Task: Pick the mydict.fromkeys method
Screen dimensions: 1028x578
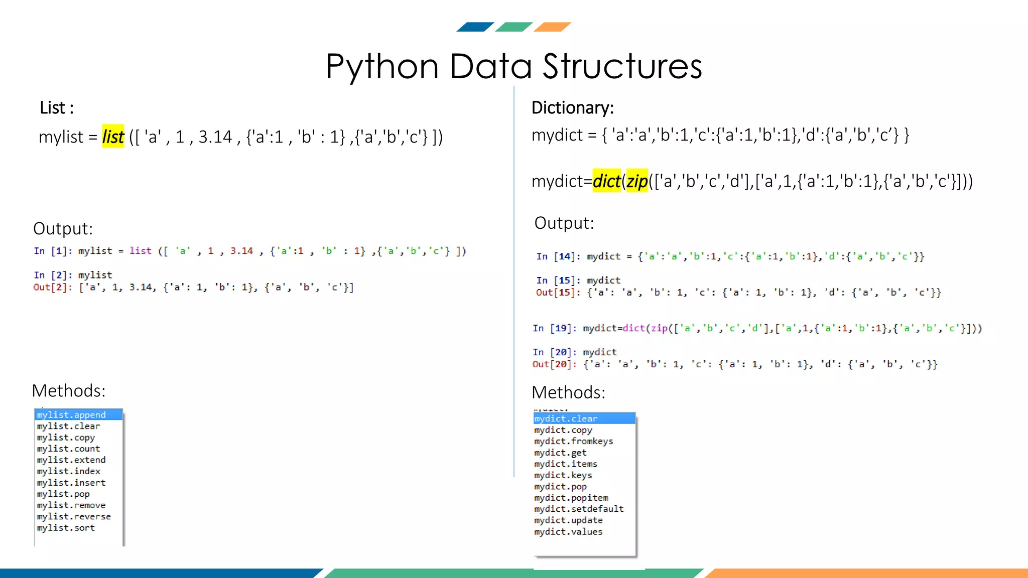Action: click(x=574, y=441)
